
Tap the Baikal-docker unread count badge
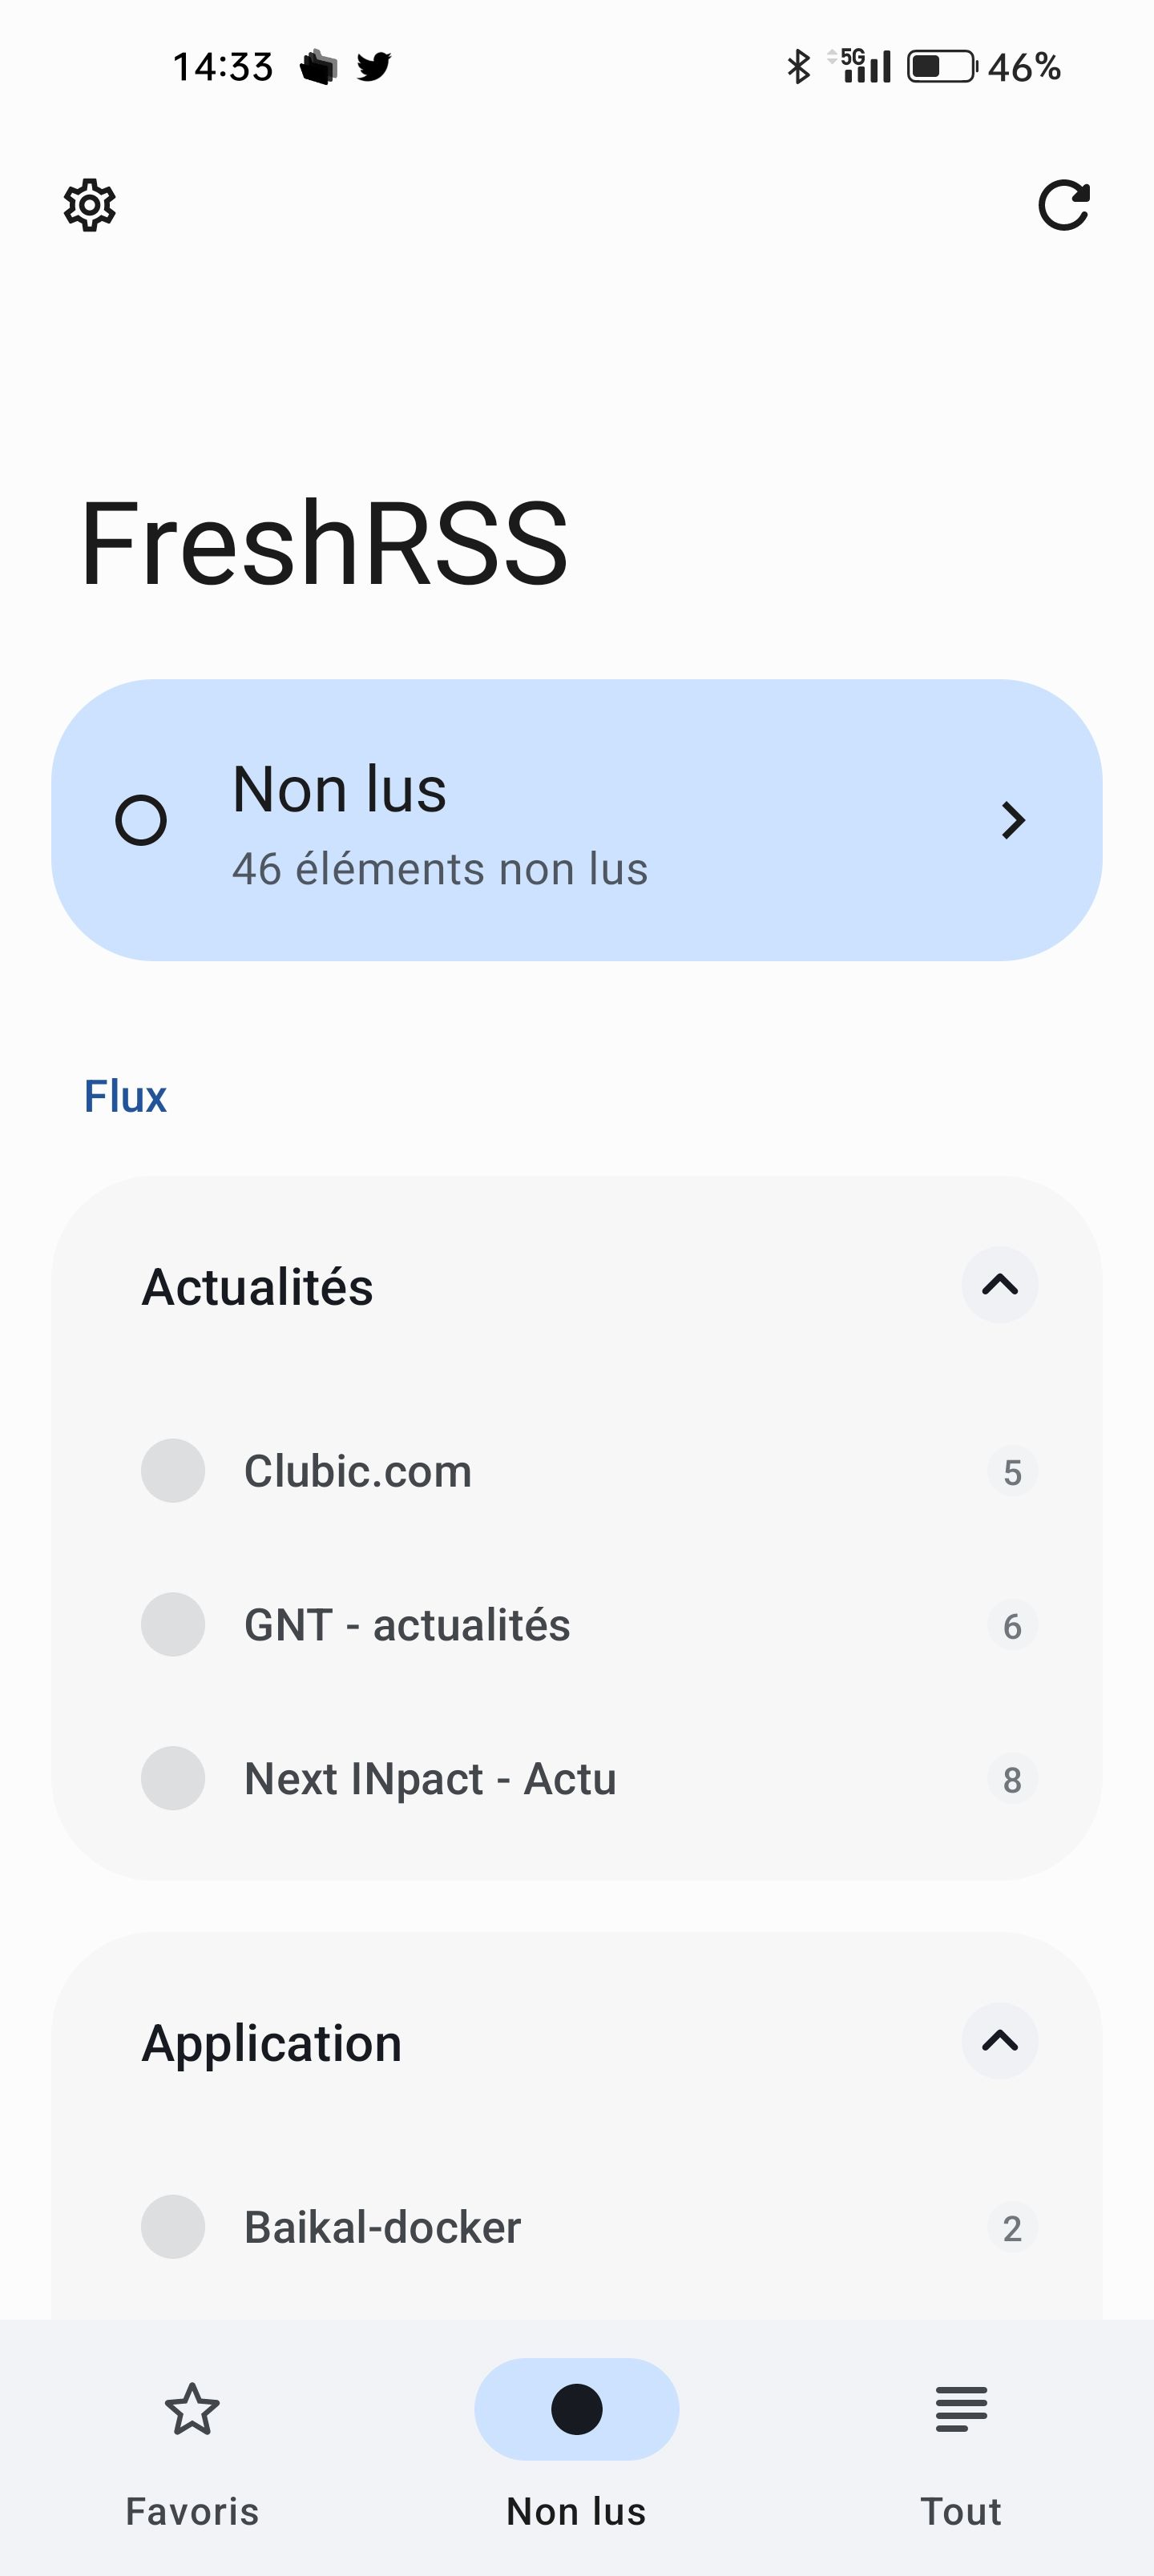coord(1012,2229)
